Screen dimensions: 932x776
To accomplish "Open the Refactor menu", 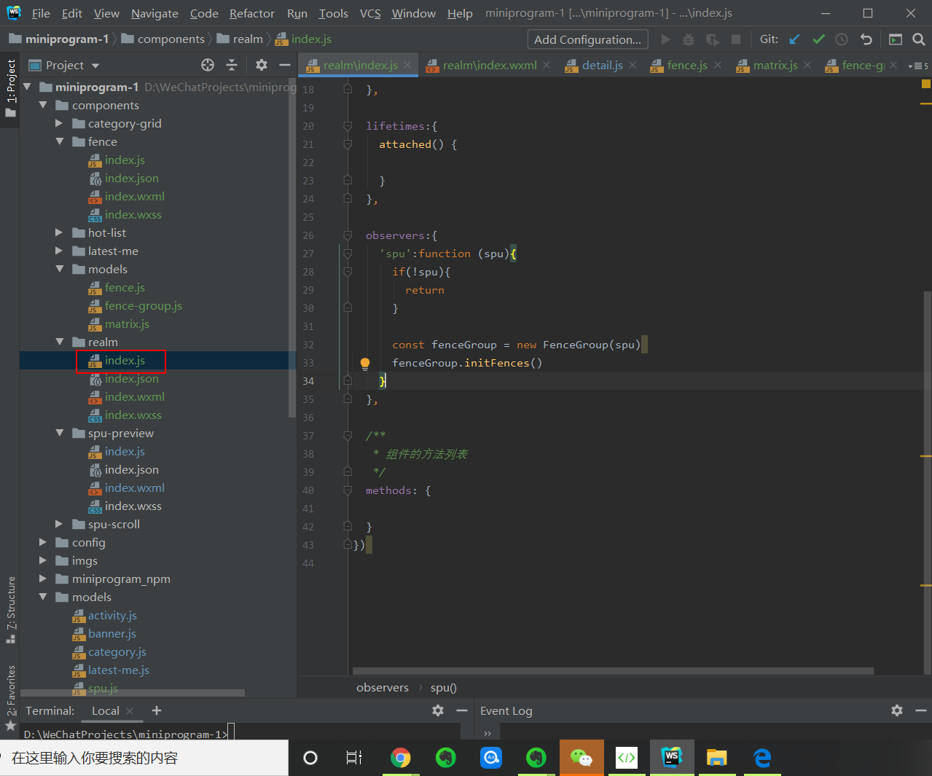I will tap(251, 13).
